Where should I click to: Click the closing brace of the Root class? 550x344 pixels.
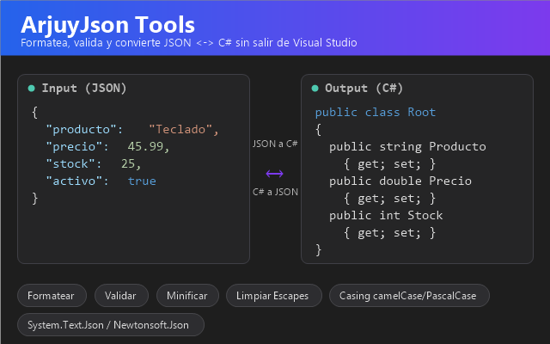(318, 250)
